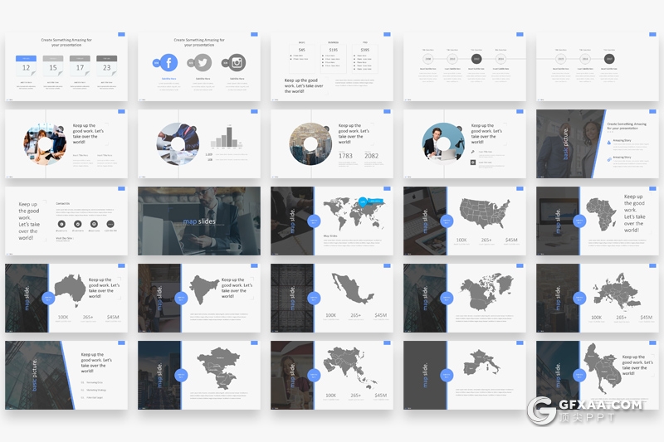Click the blue callout on the world map
This screenshot has width=664, height=442.
coord(373,201)
